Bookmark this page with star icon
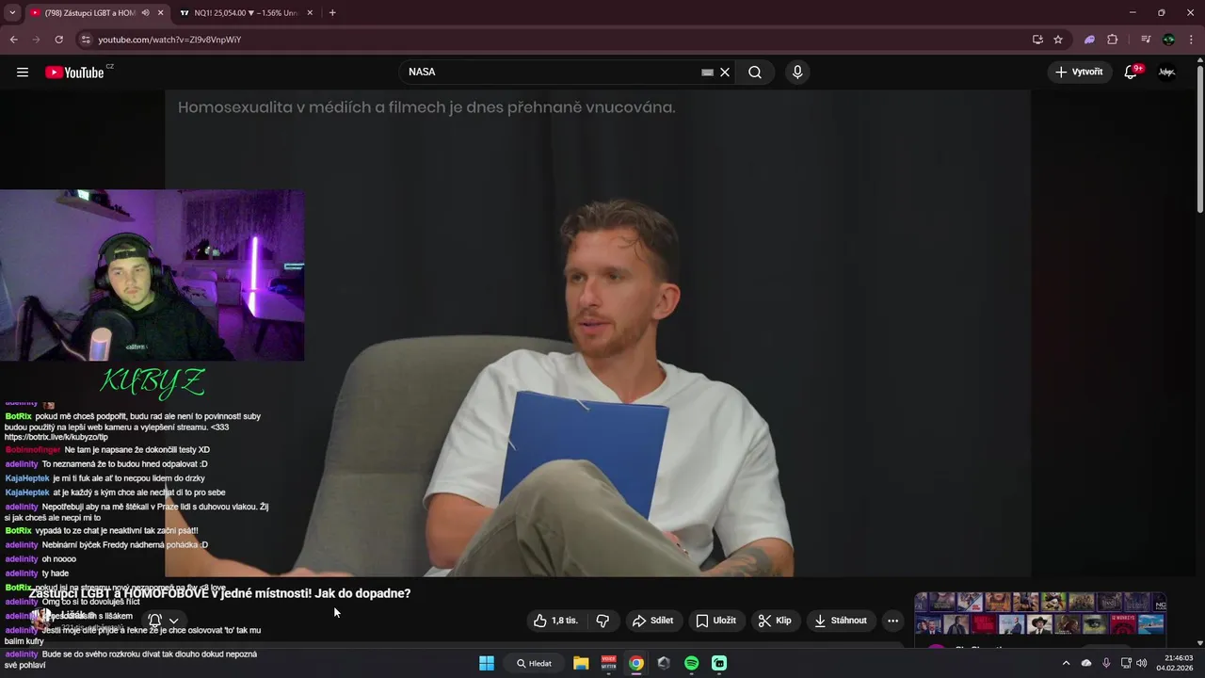The width and height of the screenshot is (1205, 678). click(1058, 40)
